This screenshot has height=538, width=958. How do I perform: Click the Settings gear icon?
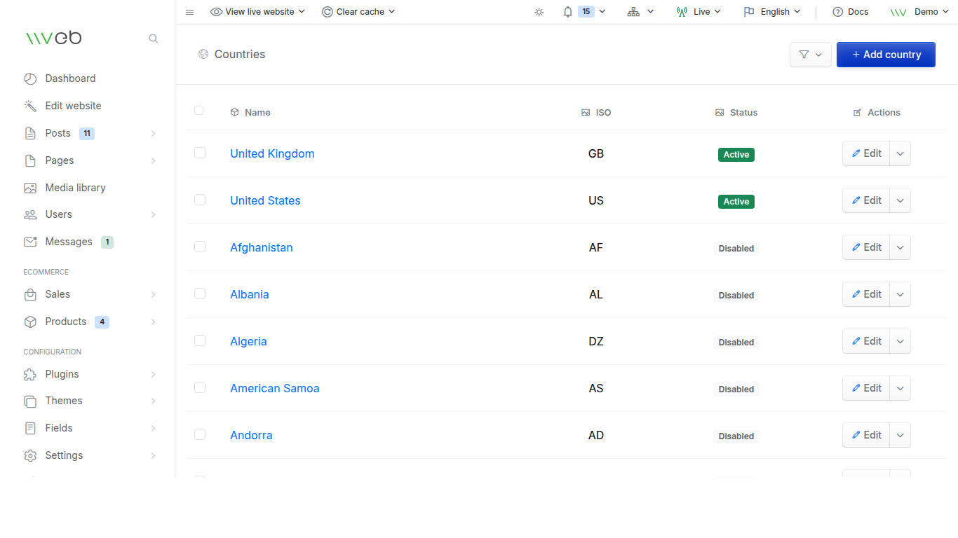30,455
